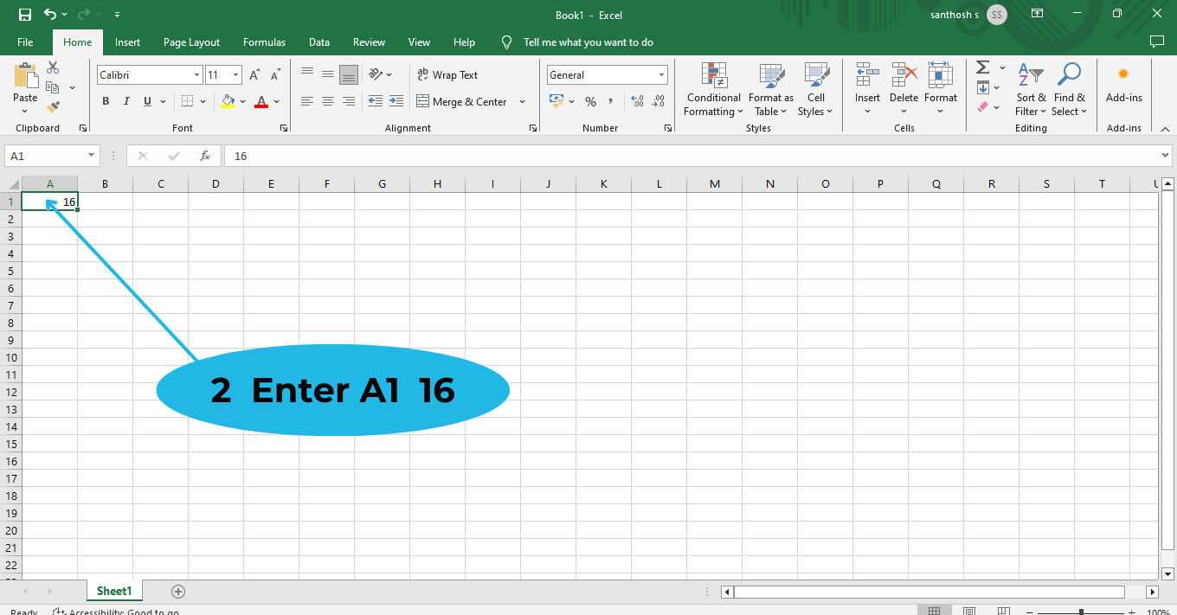Expand the Font size dropdown
1177x615 pixels.
tap(235, 74)
